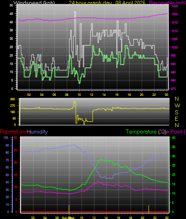This screenshot has height=219, width=186.
Task: Click the Windspeed (kph) chart title
Action: pos(34,2)
